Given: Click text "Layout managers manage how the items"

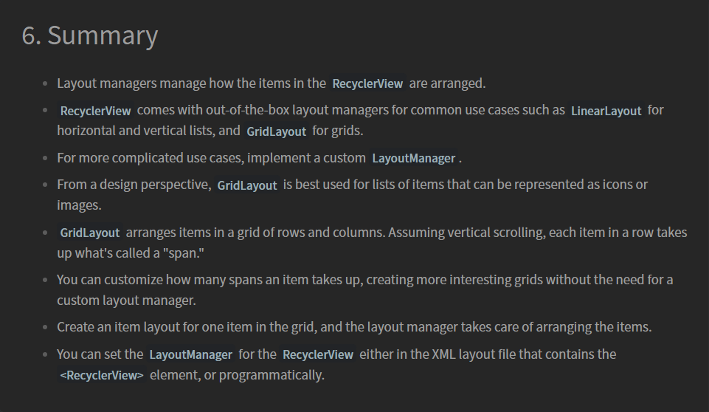Looking at the screenshot, I should (x=191, y=83).
